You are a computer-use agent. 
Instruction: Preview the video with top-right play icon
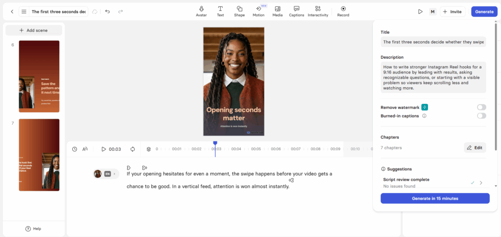[x=420, y=12]
